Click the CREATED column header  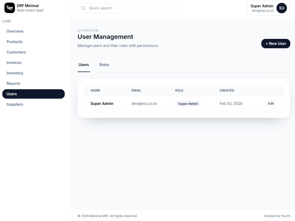(227, 90)
